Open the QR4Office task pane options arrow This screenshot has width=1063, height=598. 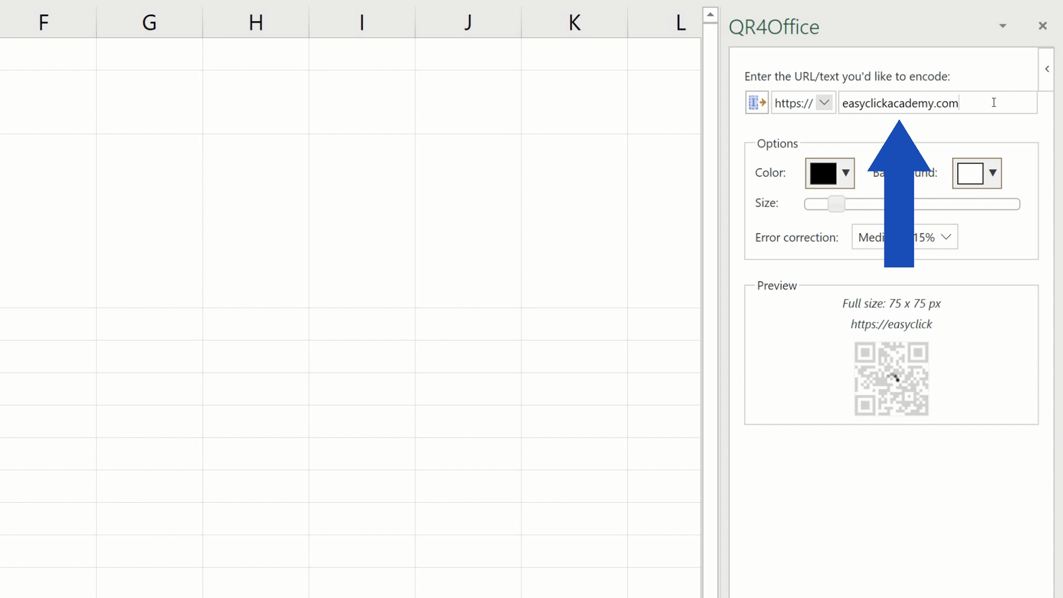coord(1002,26)
